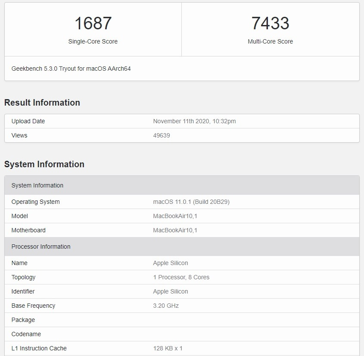The image size is (364, 356).
Task: Click the large System Information heading
Action: (x=44, y=164)
